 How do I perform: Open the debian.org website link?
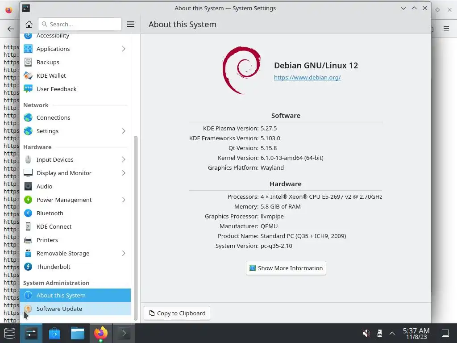(307, 78)
